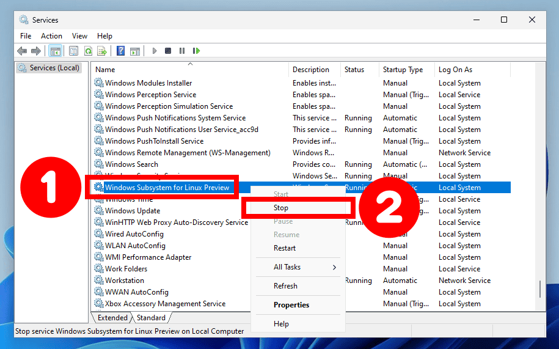The height and width of the screenshot is (349, 559).
Task: Choose Restart in the context menu
Action: click(298, 248)
